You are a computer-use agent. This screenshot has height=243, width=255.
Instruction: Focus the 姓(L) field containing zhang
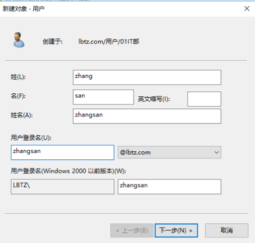(x=147, y=78)
